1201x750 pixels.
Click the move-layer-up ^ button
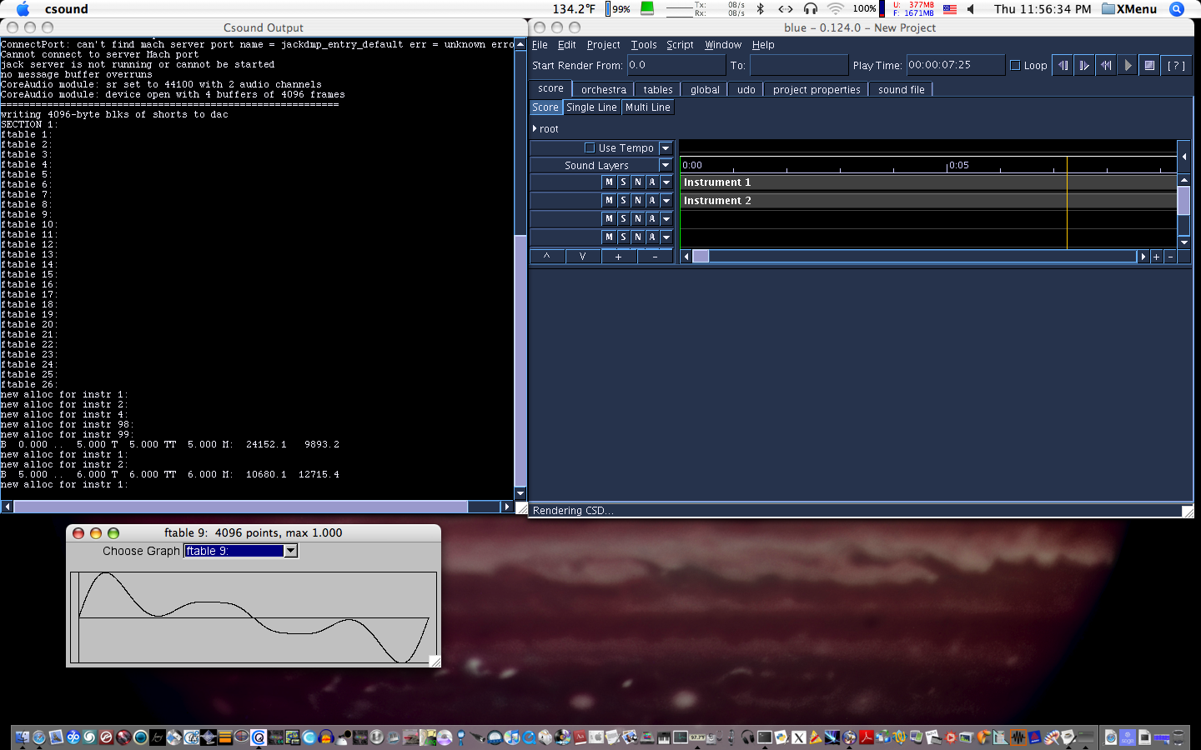(547, 257)
